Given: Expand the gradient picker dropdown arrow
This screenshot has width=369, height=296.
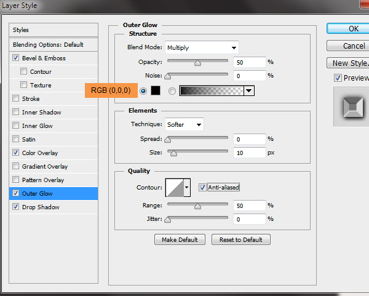Looking at the screenshot, I should tap(249, 90).
